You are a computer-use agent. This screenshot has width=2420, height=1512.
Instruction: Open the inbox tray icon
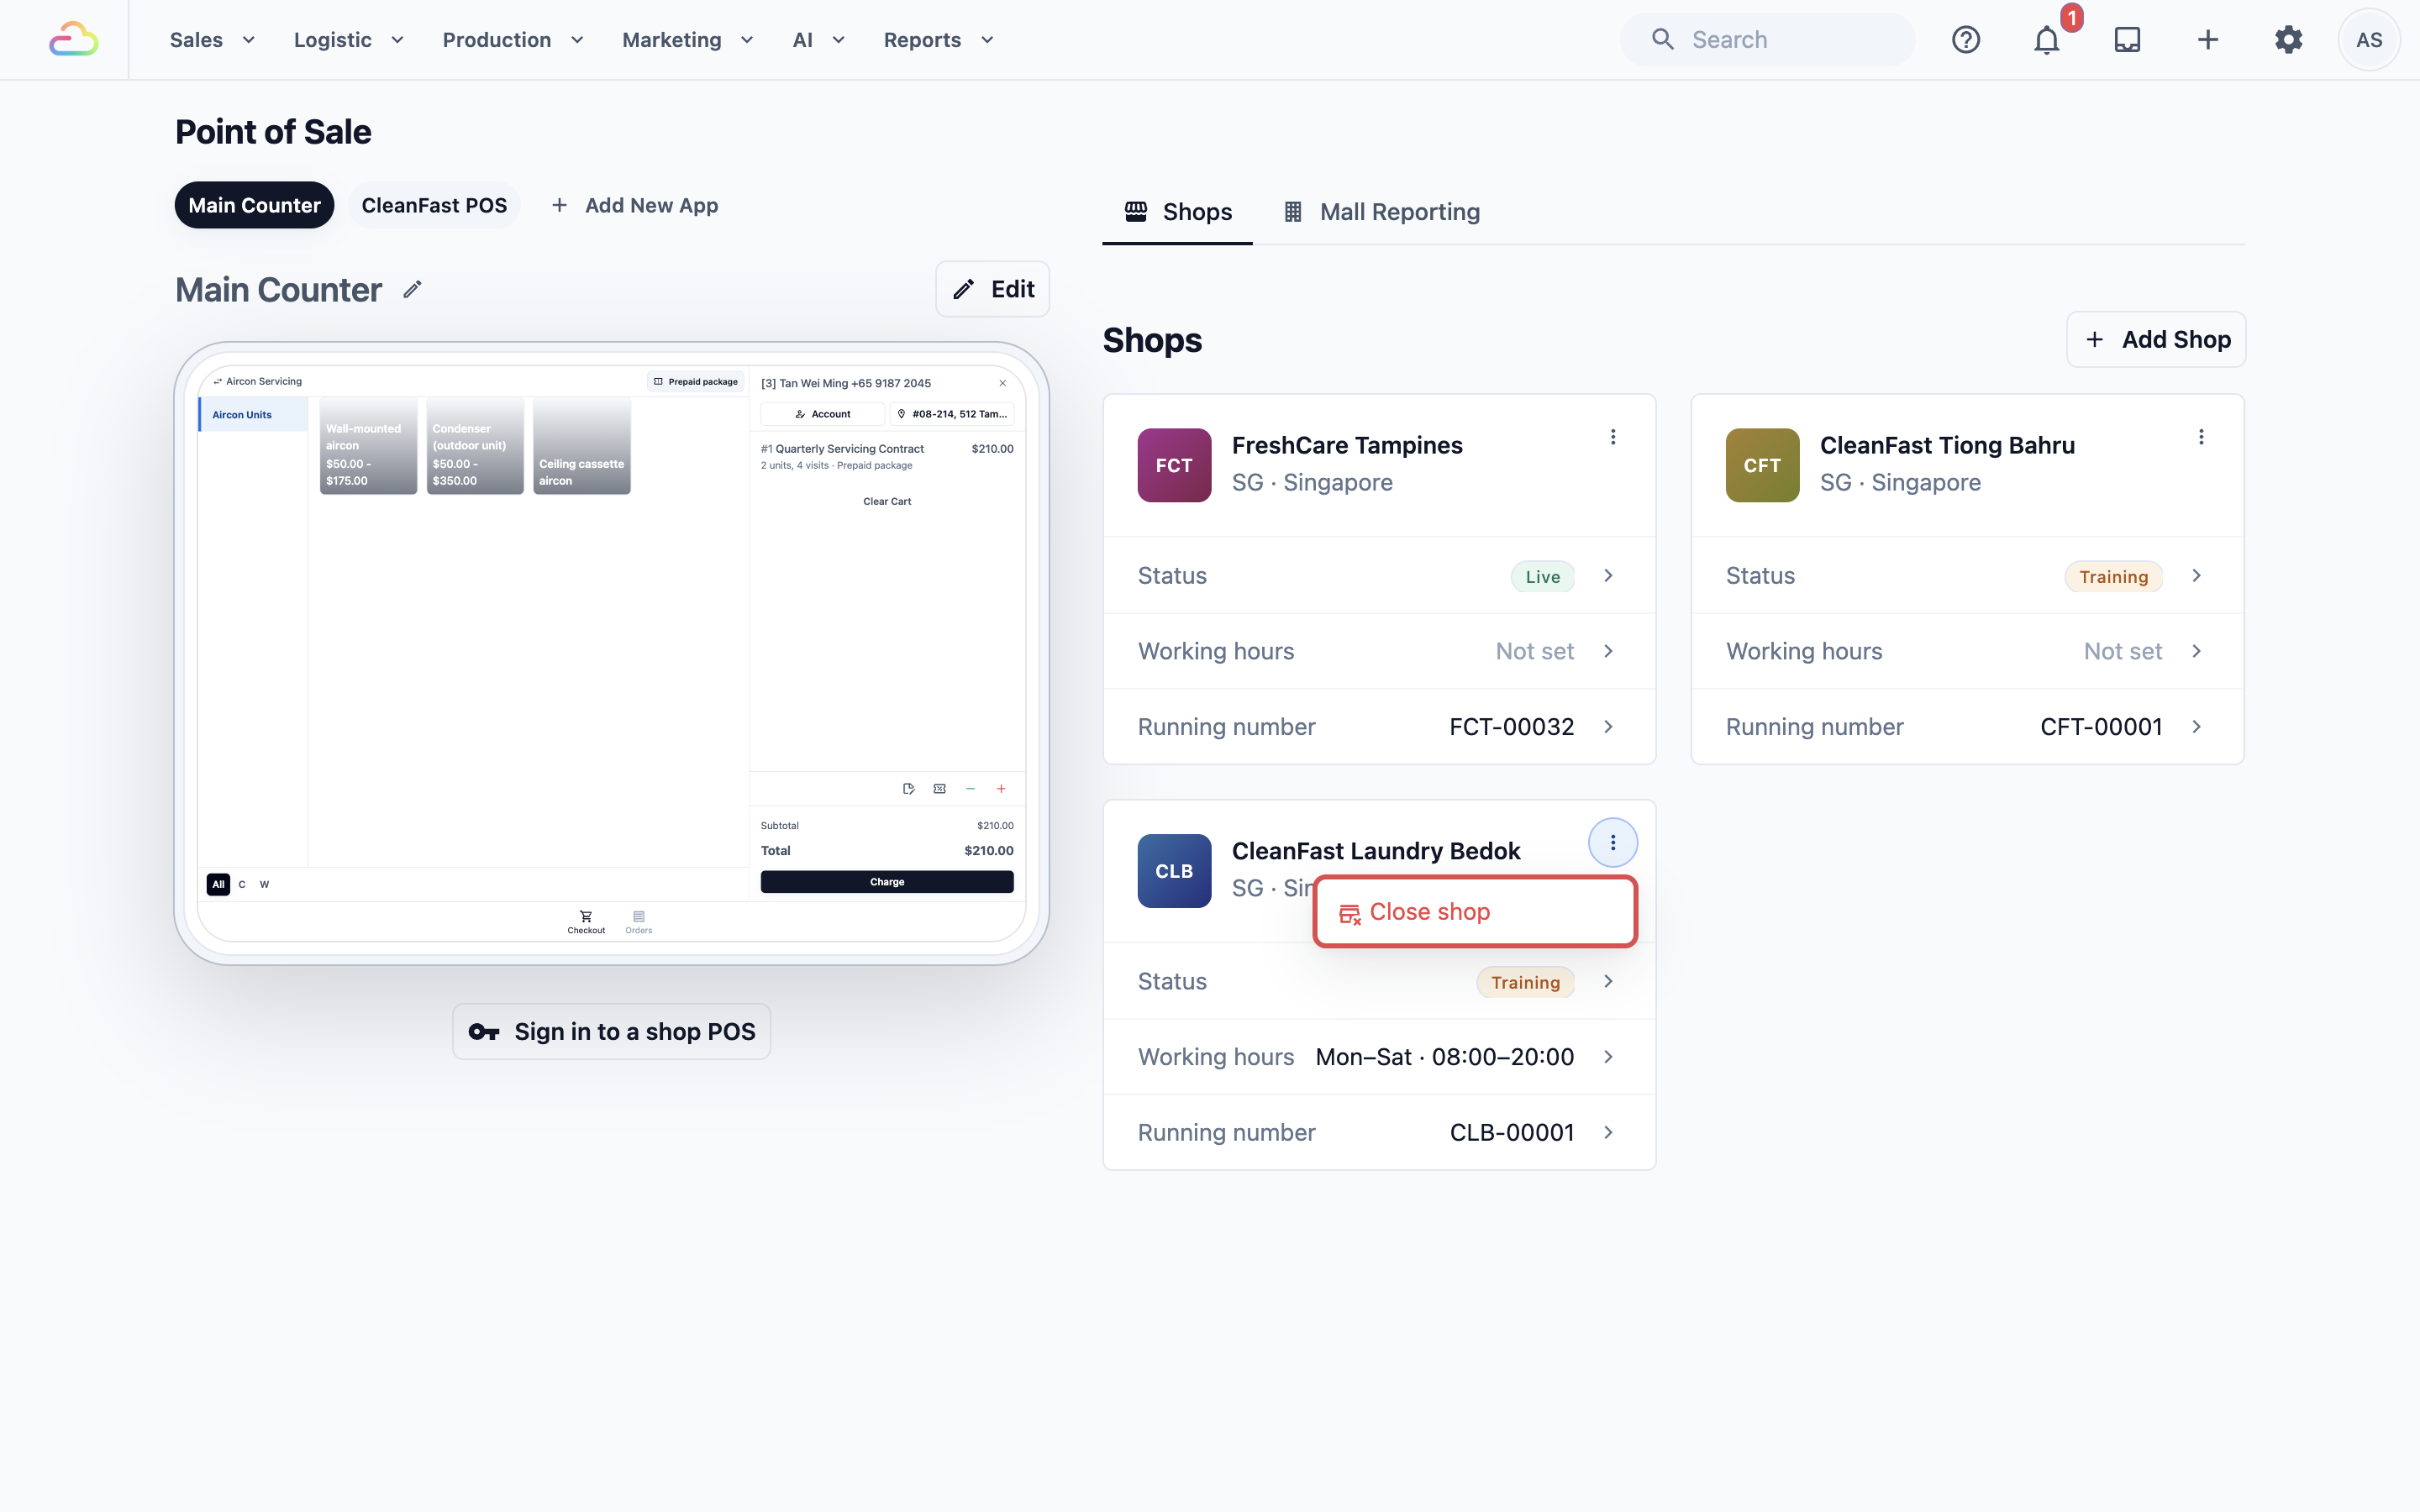2127,40
